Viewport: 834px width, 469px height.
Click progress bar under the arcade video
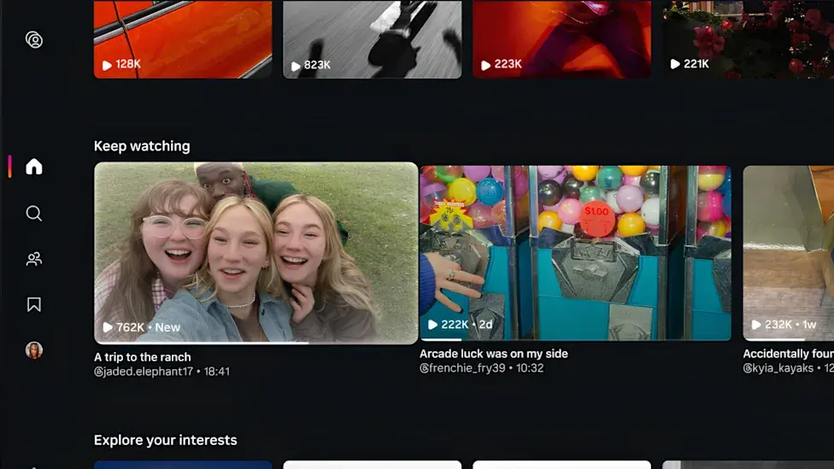575,339
